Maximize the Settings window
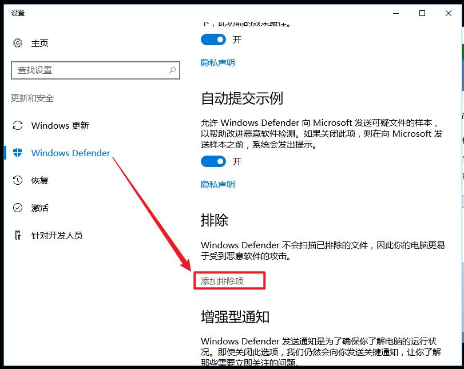The height and width of the screenshot is (369, 464). click(x=422, y=13)
